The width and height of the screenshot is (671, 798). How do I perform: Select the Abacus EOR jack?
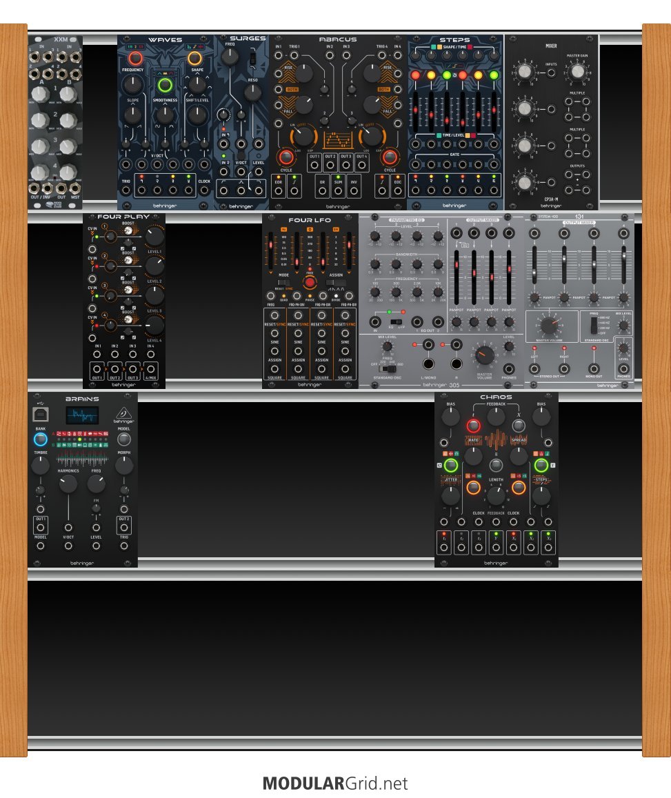[x=279, y=191]
